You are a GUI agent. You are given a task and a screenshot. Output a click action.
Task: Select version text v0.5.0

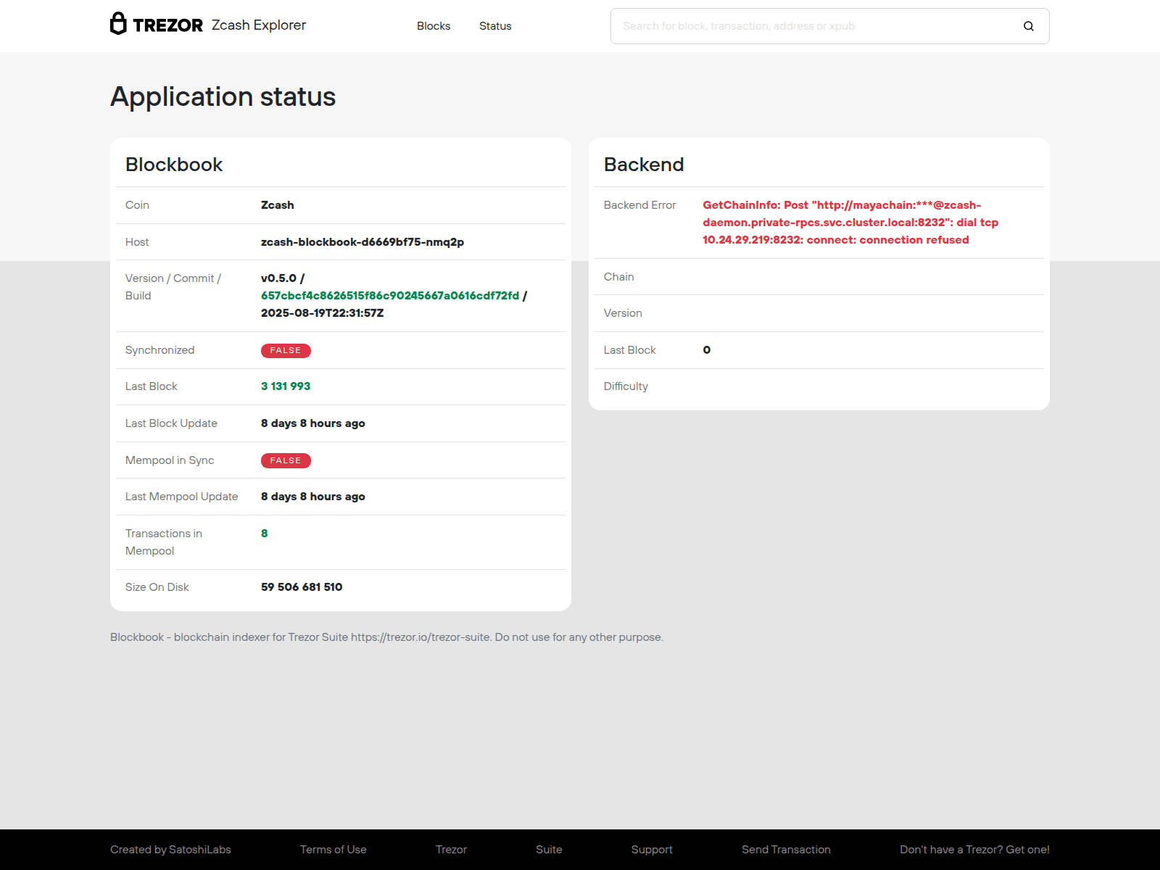pyautogui.click(x=279, y=278)
